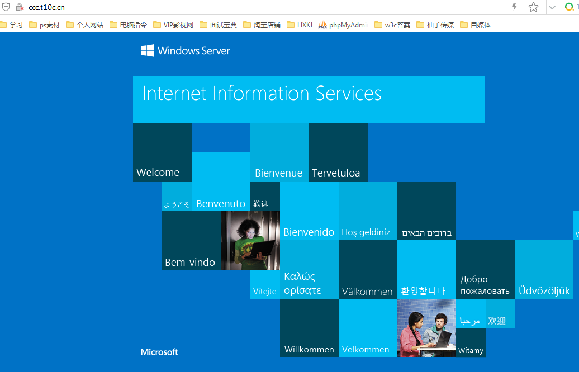Open the VIP影视网 bookmark folder
The height and width of the screenshot is (372, 579).
click(x=173, y=25)
